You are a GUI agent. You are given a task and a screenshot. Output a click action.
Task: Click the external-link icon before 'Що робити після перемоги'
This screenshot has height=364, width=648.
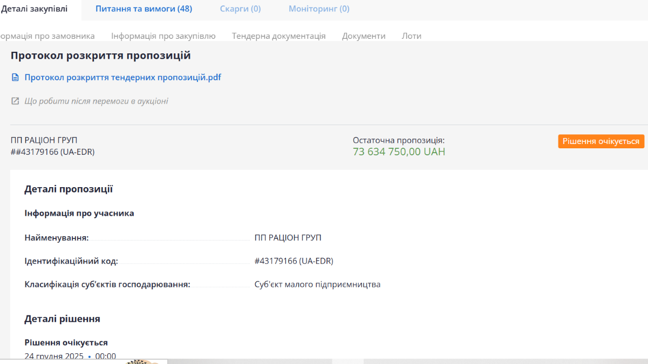click(x=15, y=101)
